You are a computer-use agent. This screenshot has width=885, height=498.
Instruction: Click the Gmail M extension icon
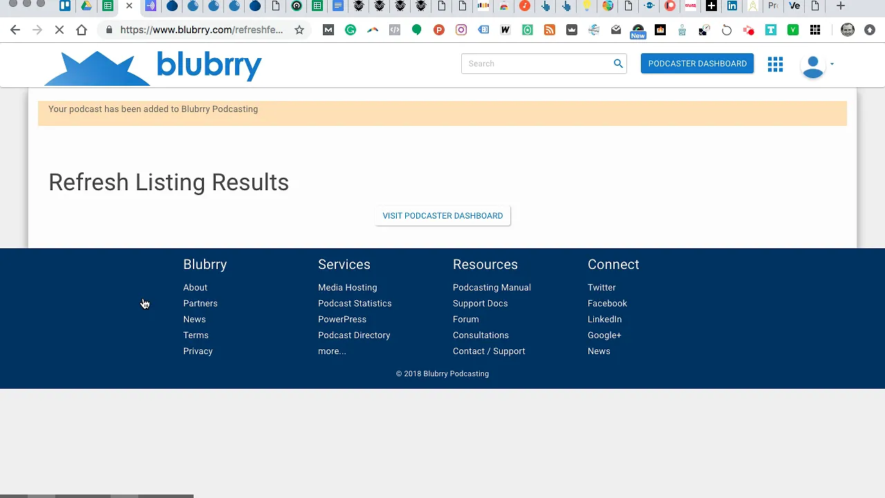pos(328,30)
